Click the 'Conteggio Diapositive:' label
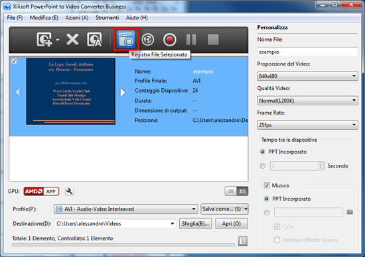 point(161,91)
